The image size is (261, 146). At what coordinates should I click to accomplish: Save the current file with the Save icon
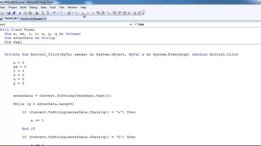point(9,13)
